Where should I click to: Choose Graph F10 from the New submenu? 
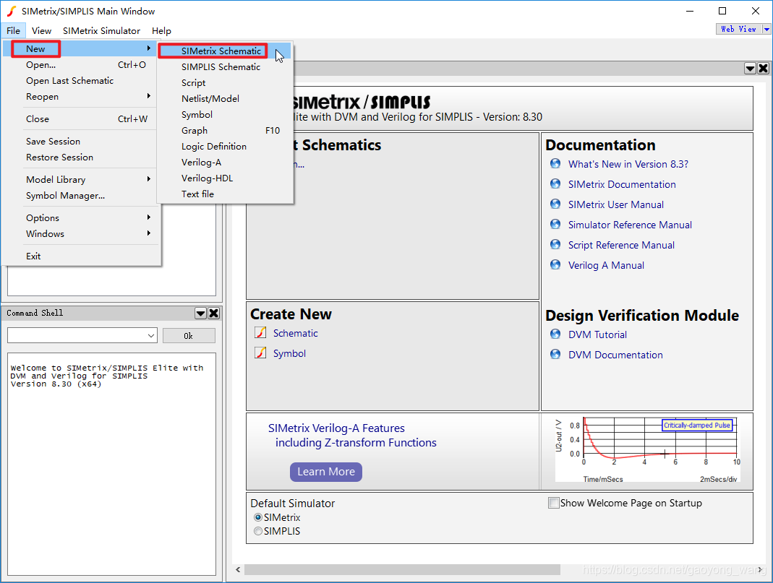click(x=226, y=131)
